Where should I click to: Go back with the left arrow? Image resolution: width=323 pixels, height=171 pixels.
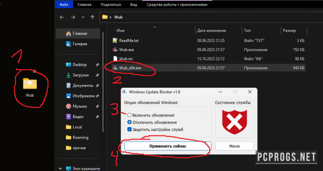(x=62, y=17)
